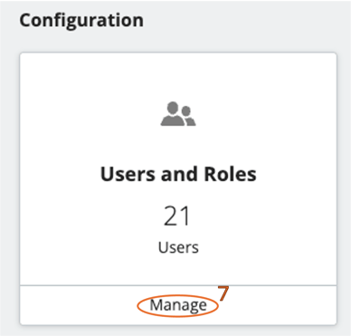Click the divider line above Manage footer
This screenshot has width=351, height=336.
(x=178, y=285)
